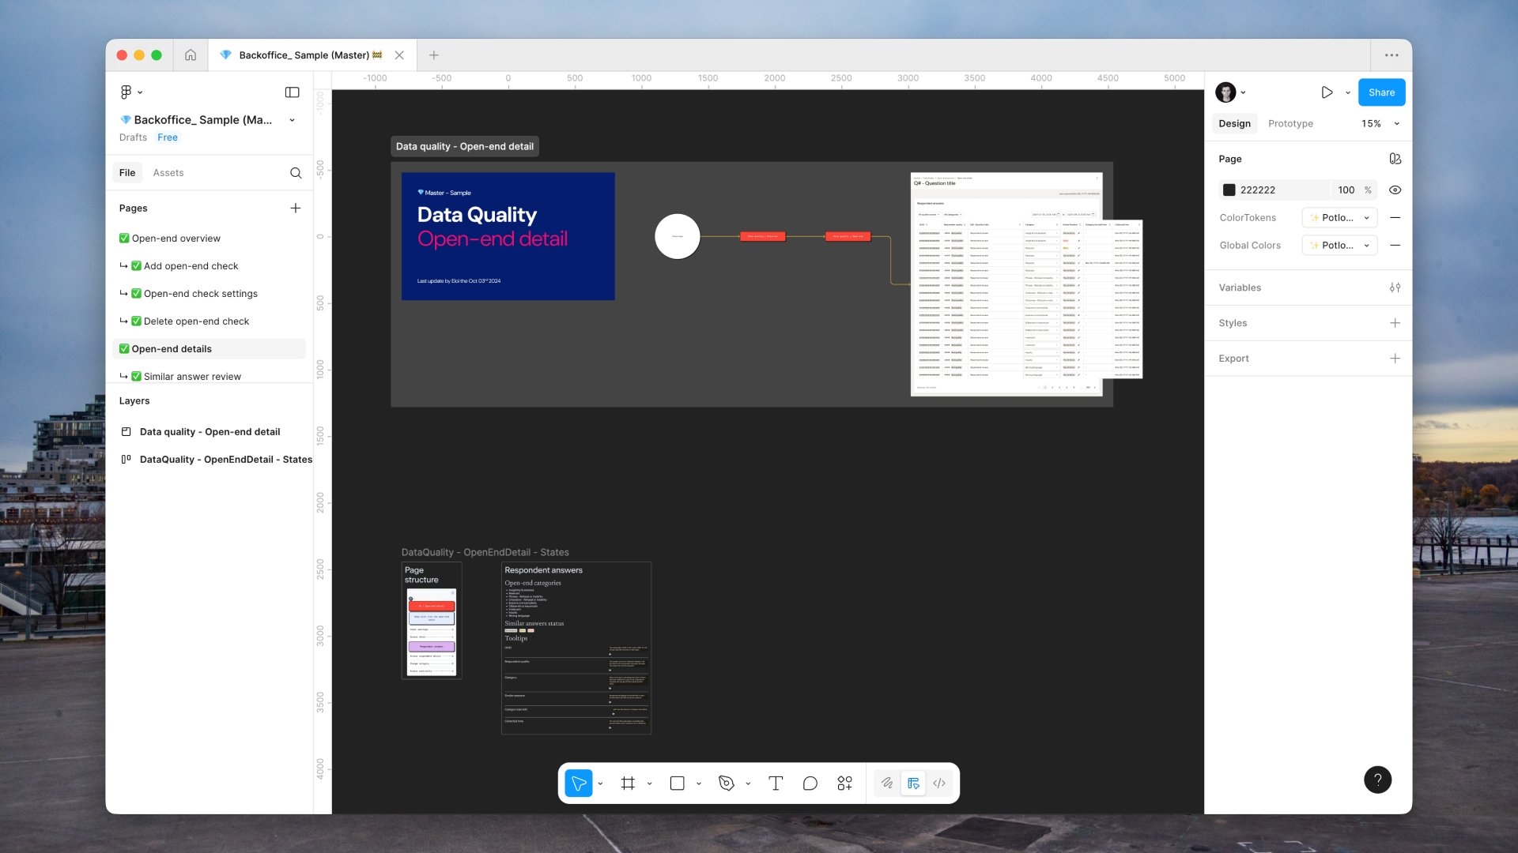Open the Assets tab
Screen dimensions: 1518x853
[168, 173]
